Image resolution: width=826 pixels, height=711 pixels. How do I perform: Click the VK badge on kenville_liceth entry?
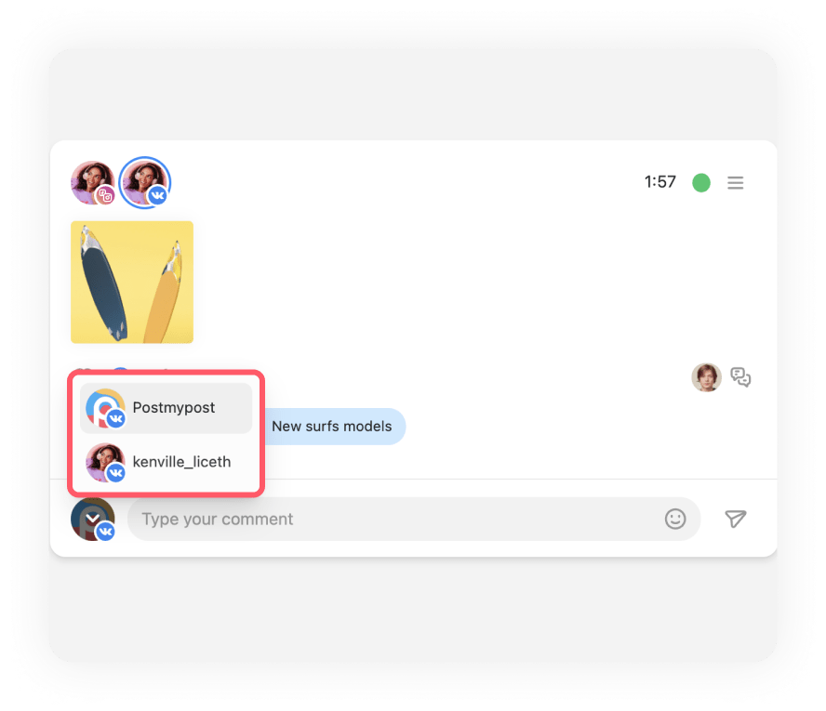point(115,473)
